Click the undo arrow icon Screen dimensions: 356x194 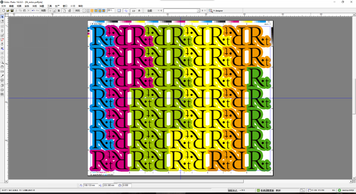coord(33,11)
